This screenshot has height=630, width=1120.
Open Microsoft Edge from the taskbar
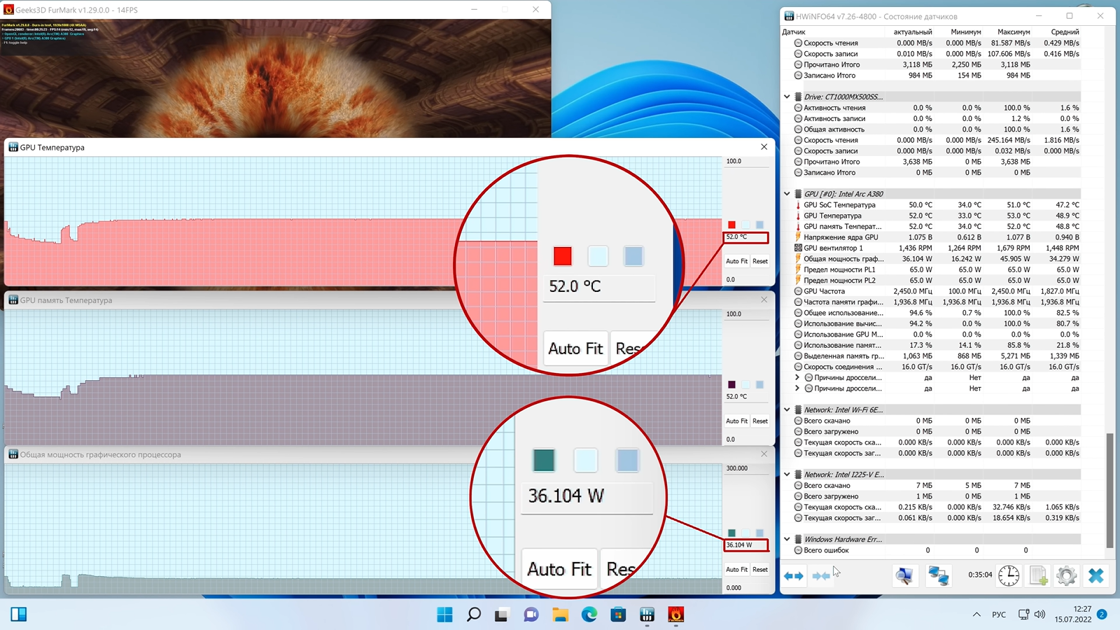pyautogui.click(x=589, y=615)
